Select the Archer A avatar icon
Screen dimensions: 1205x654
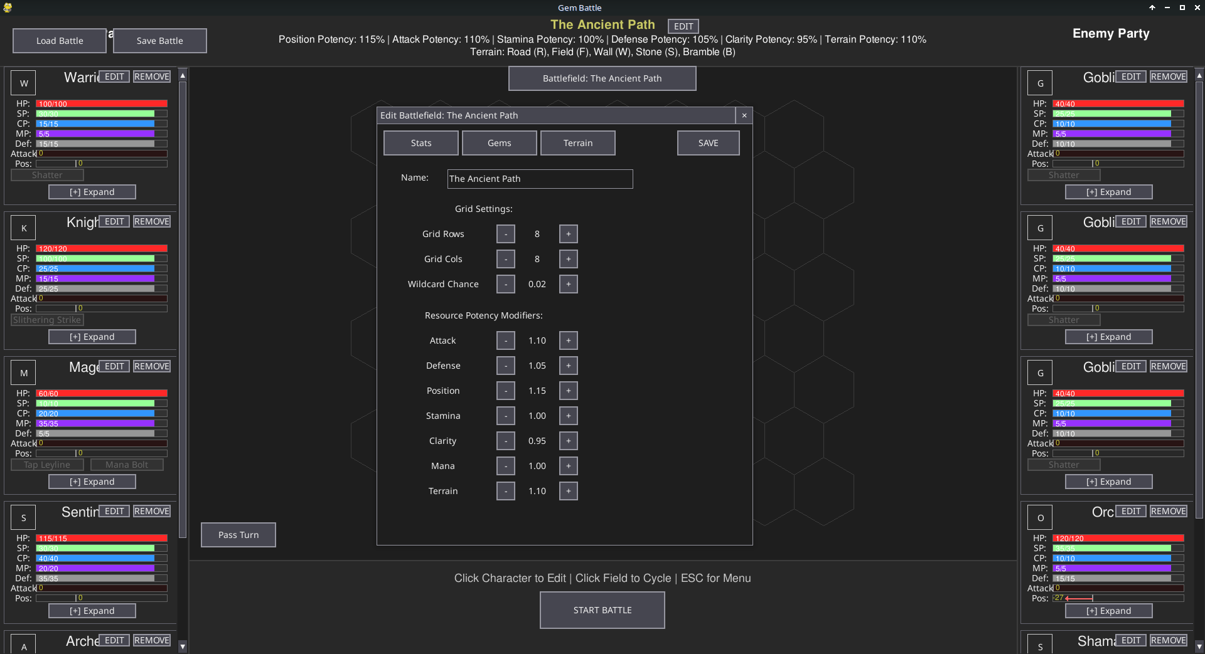coord(23,645)
